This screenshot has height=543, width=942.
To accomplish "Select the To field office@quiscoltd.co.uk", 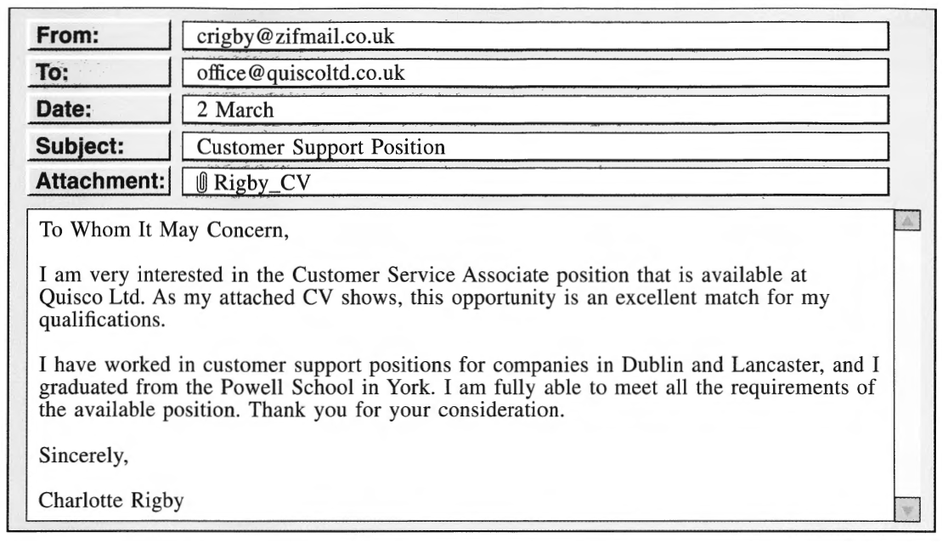I will (535, 73).
